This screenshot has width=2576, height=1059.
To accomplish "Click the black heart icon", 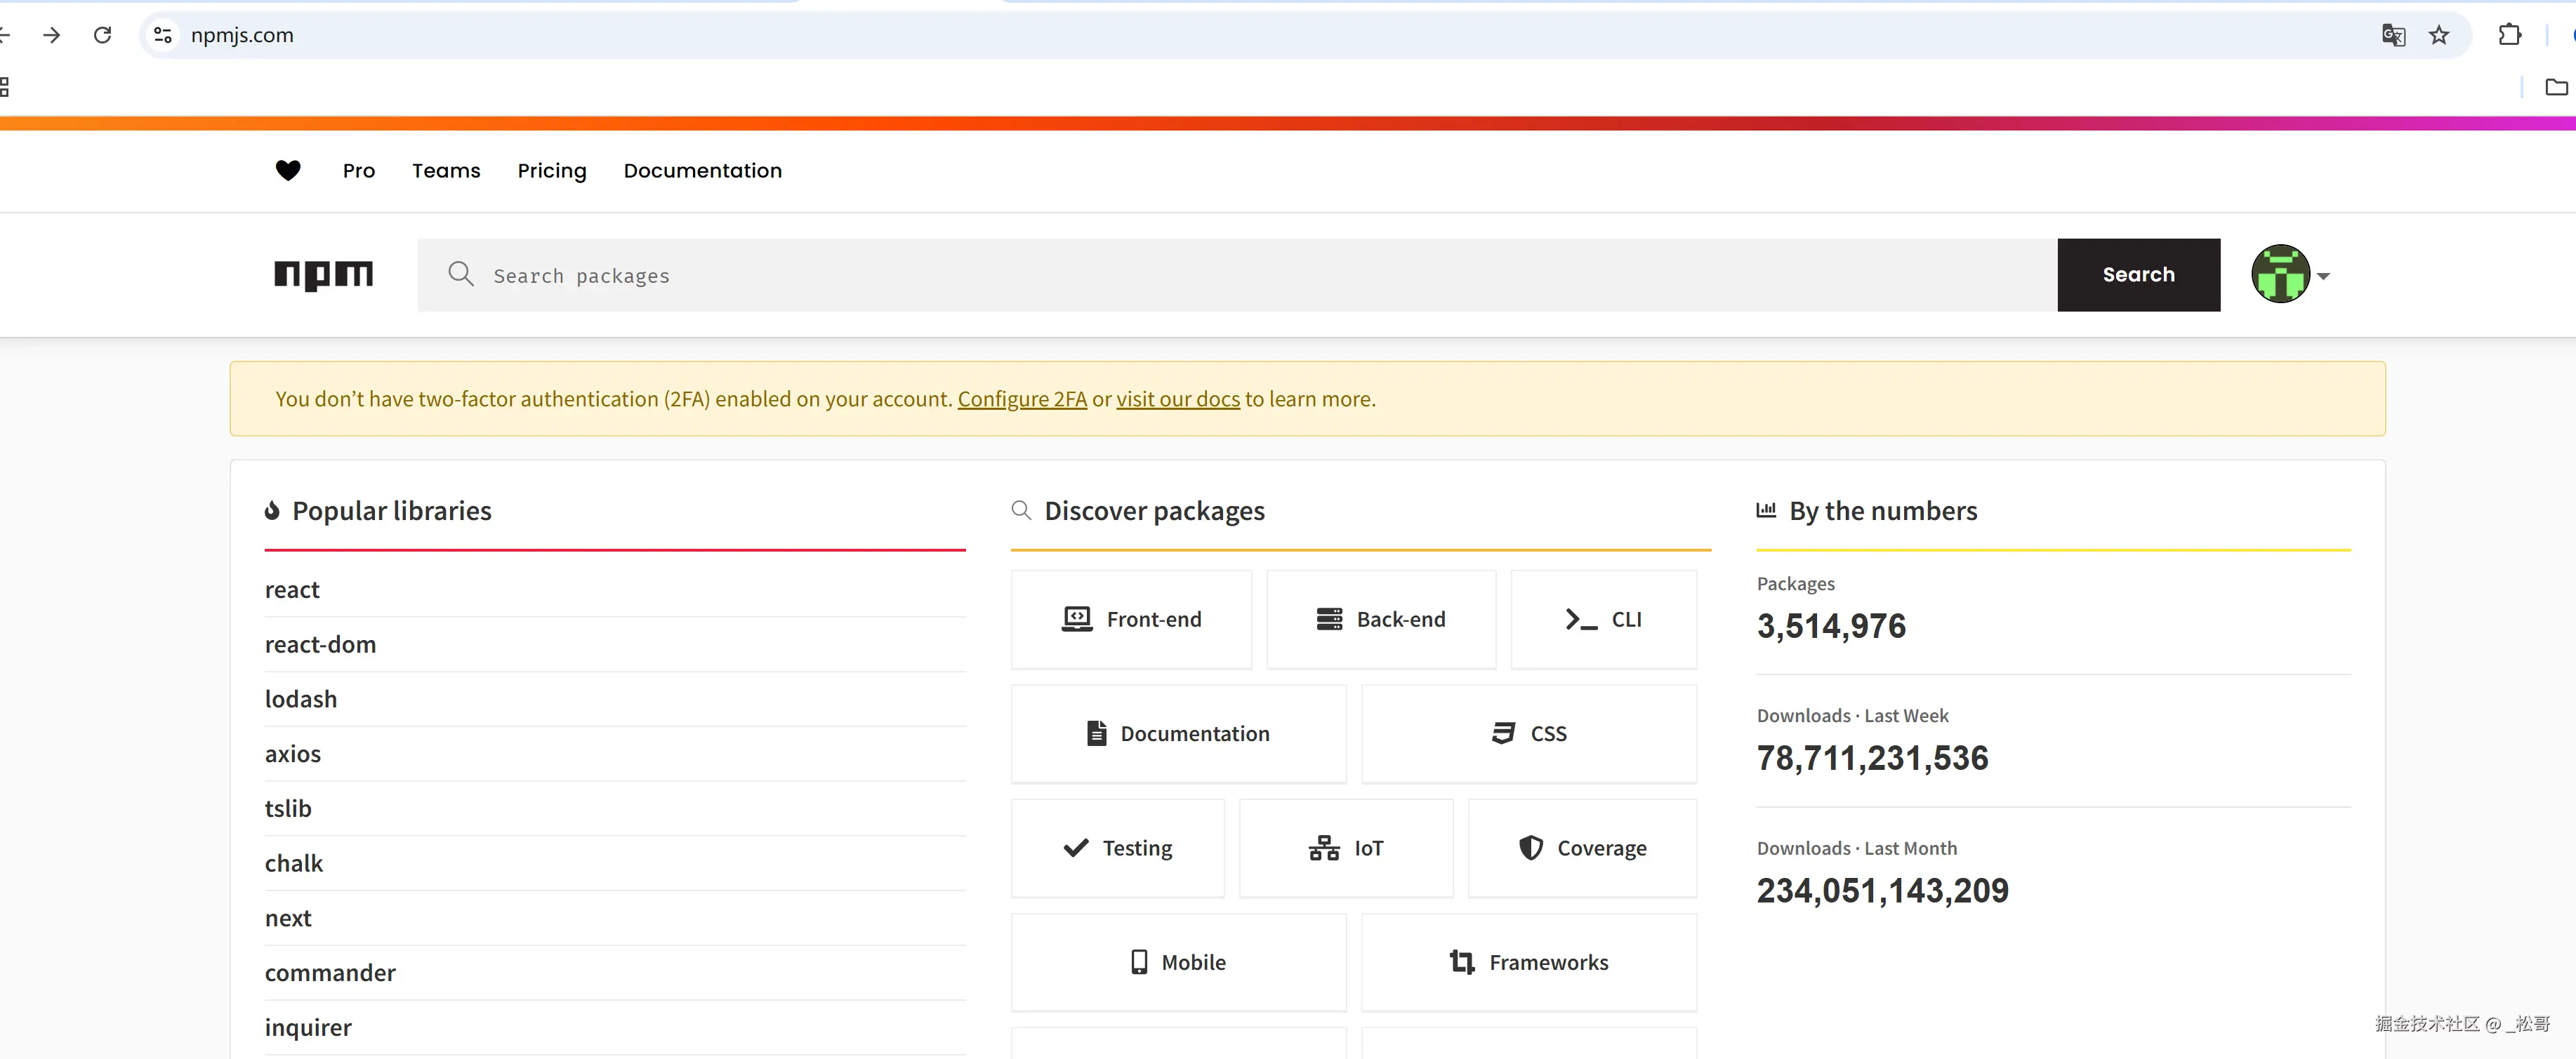I will click(288, 171).
